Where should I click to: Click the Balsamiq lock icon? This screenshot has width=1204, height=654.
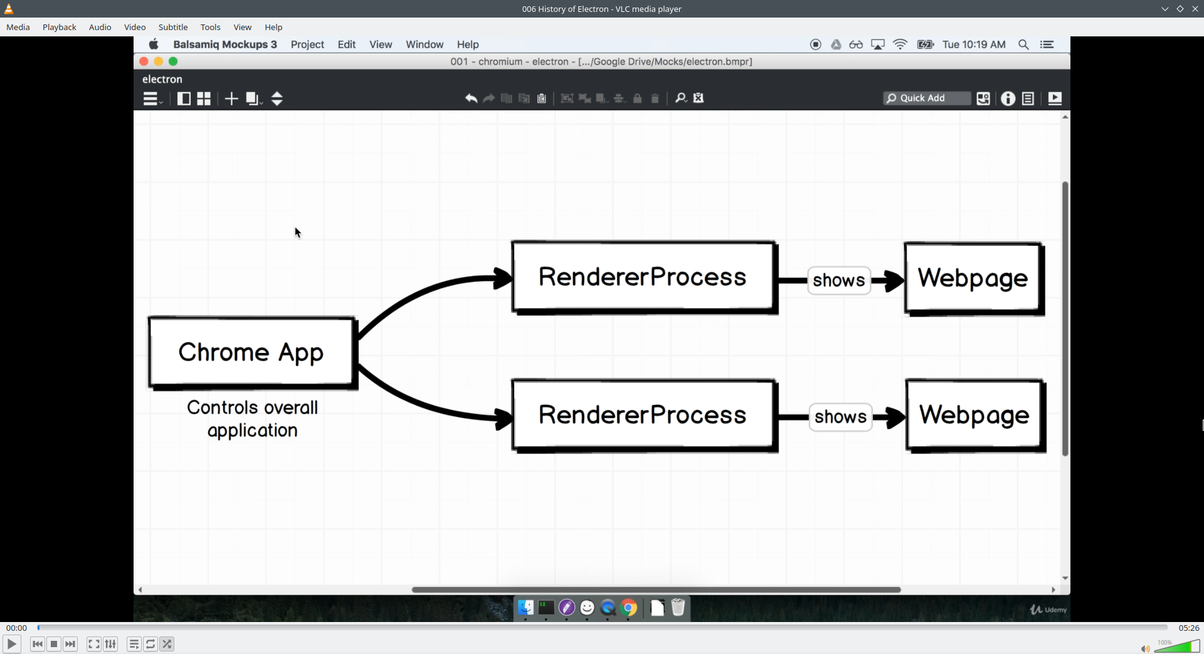click(638, 98)
